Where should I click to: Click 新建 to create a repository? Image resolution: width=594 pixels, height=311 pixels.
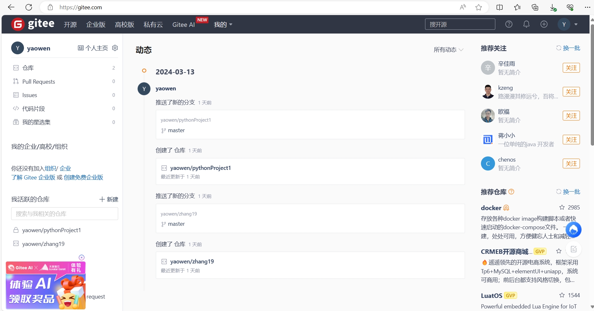pyautogui.click(x=109, y=199)
